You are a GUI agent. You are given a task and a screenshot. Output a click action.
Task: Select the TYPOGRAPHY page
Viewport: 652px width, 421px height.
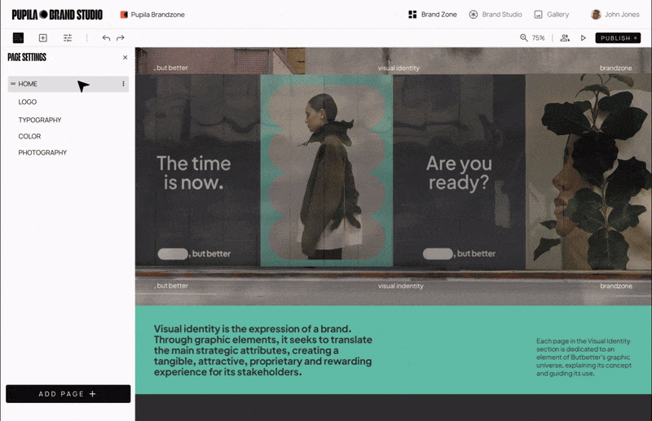[40, 120]
